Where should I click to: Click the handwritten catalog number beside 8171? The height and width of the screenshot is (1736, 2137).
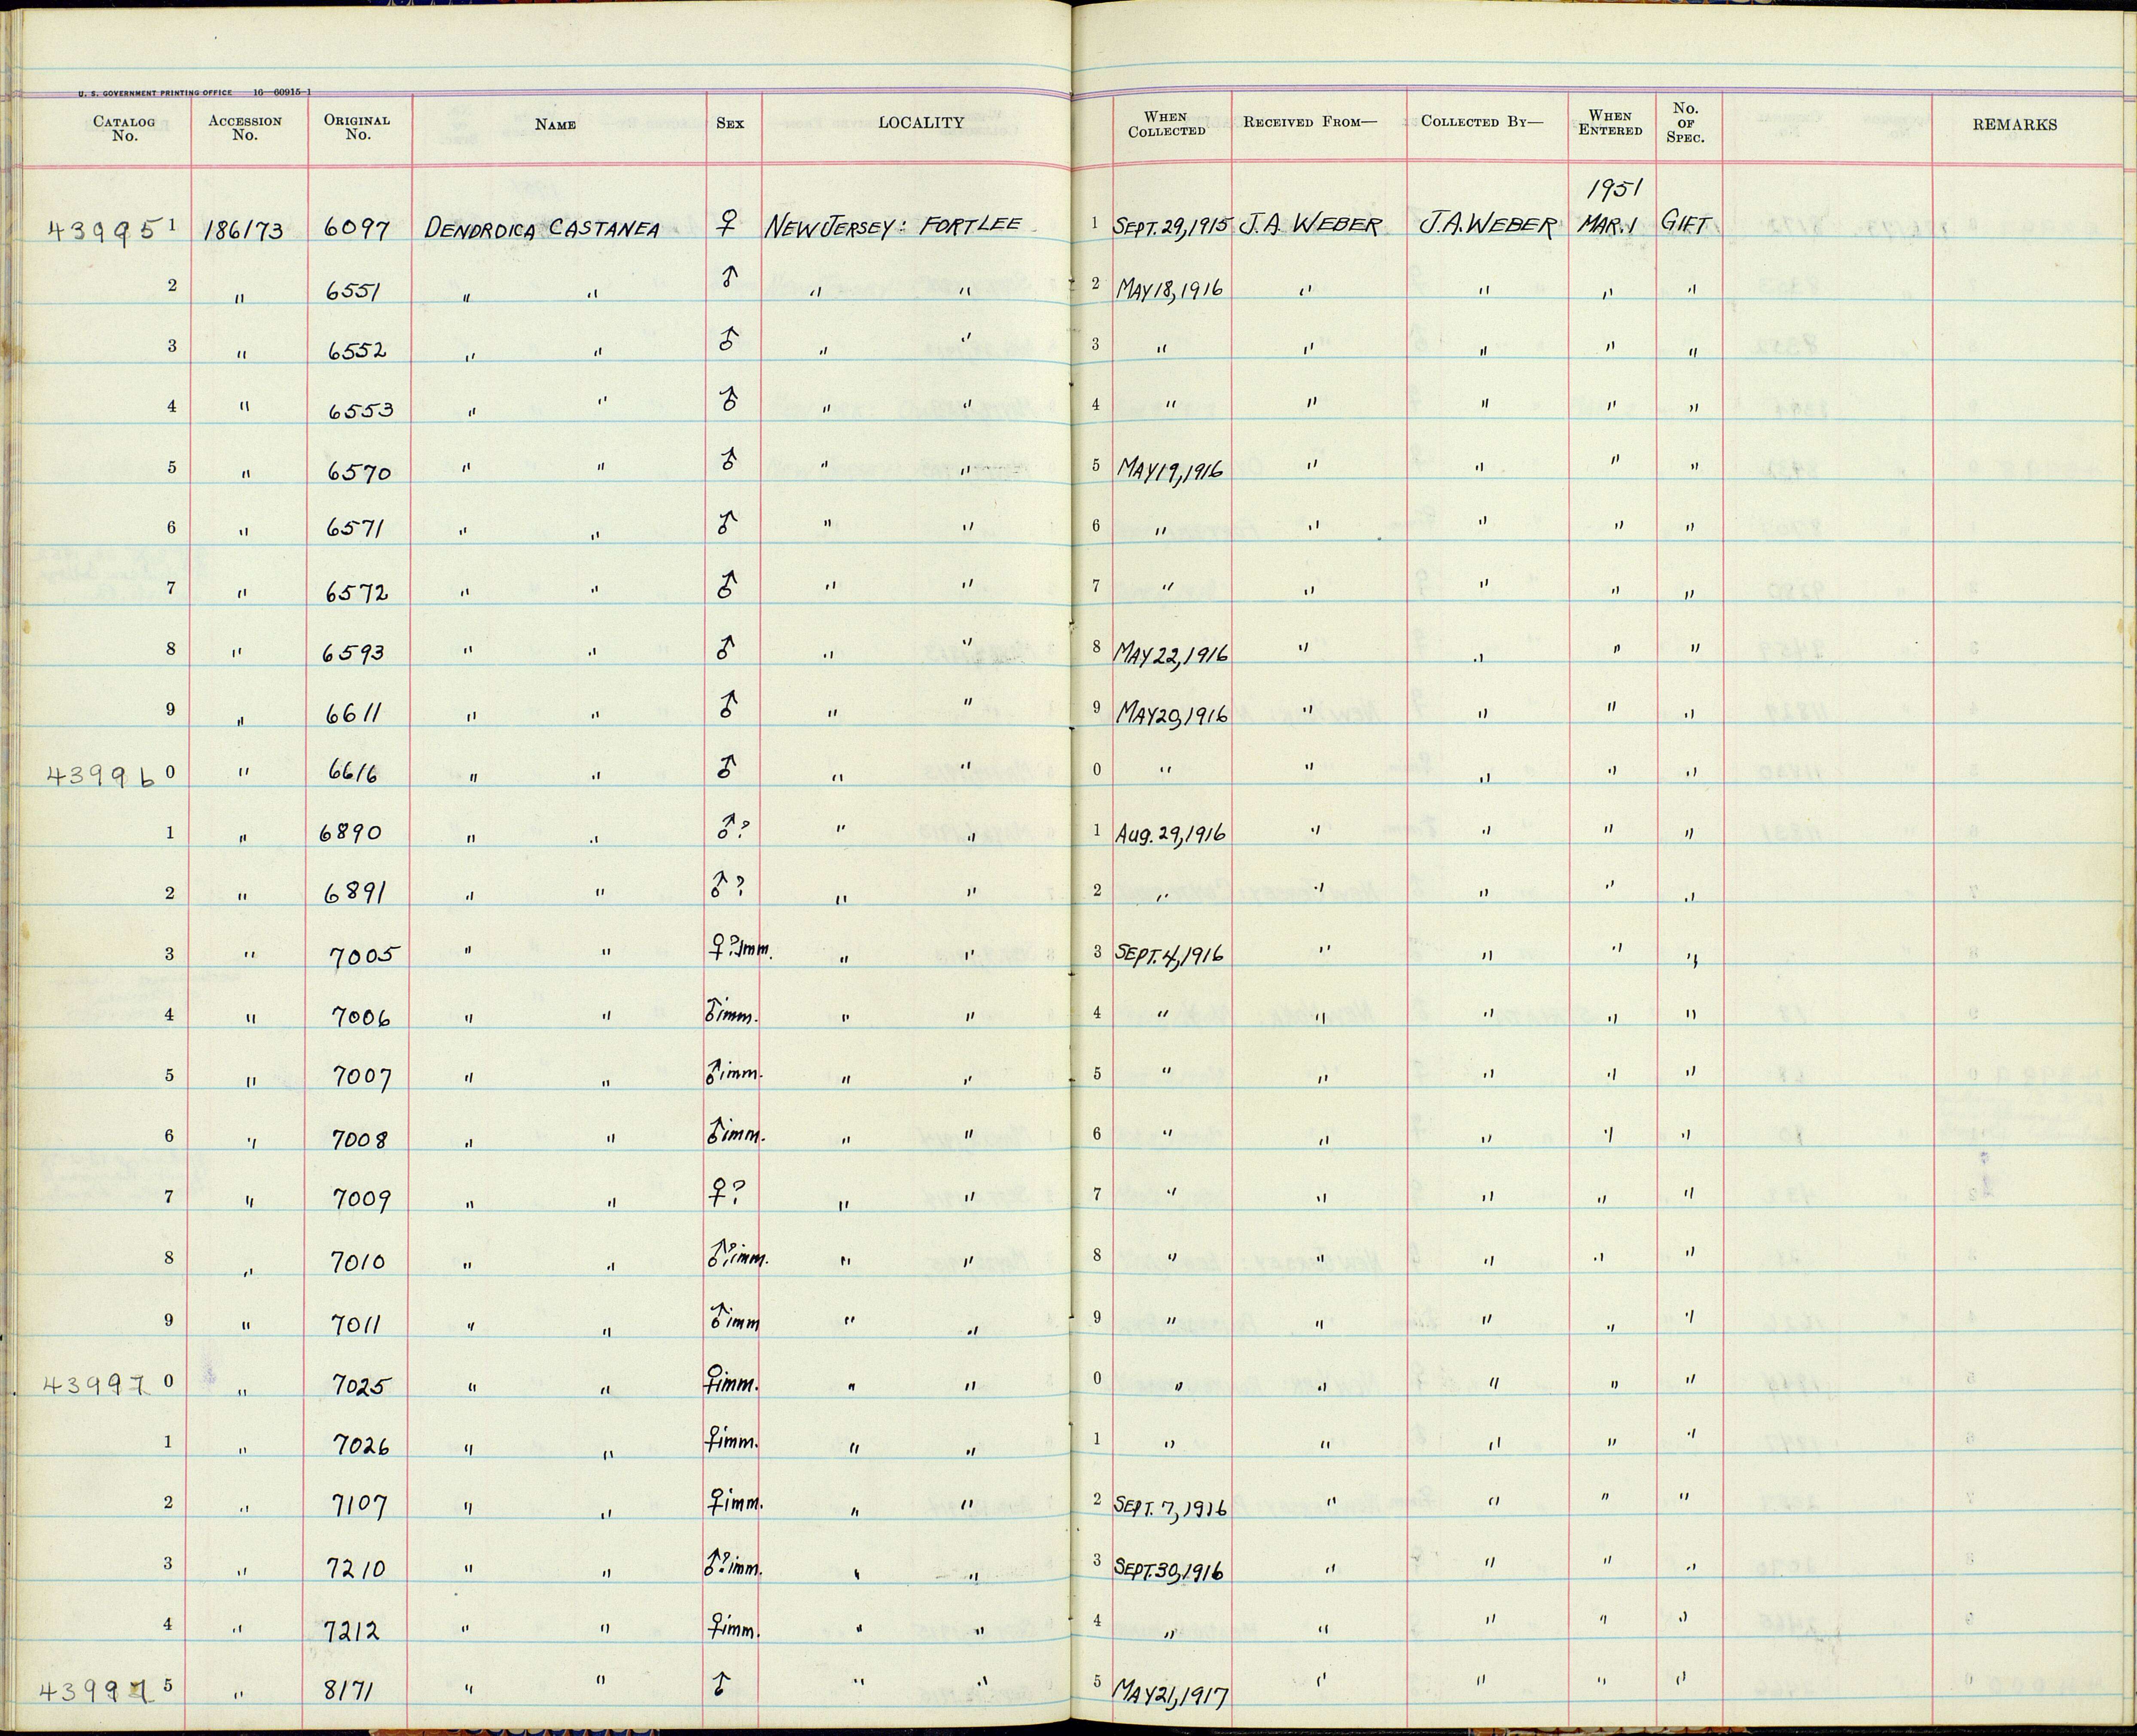coord(97,1692)
